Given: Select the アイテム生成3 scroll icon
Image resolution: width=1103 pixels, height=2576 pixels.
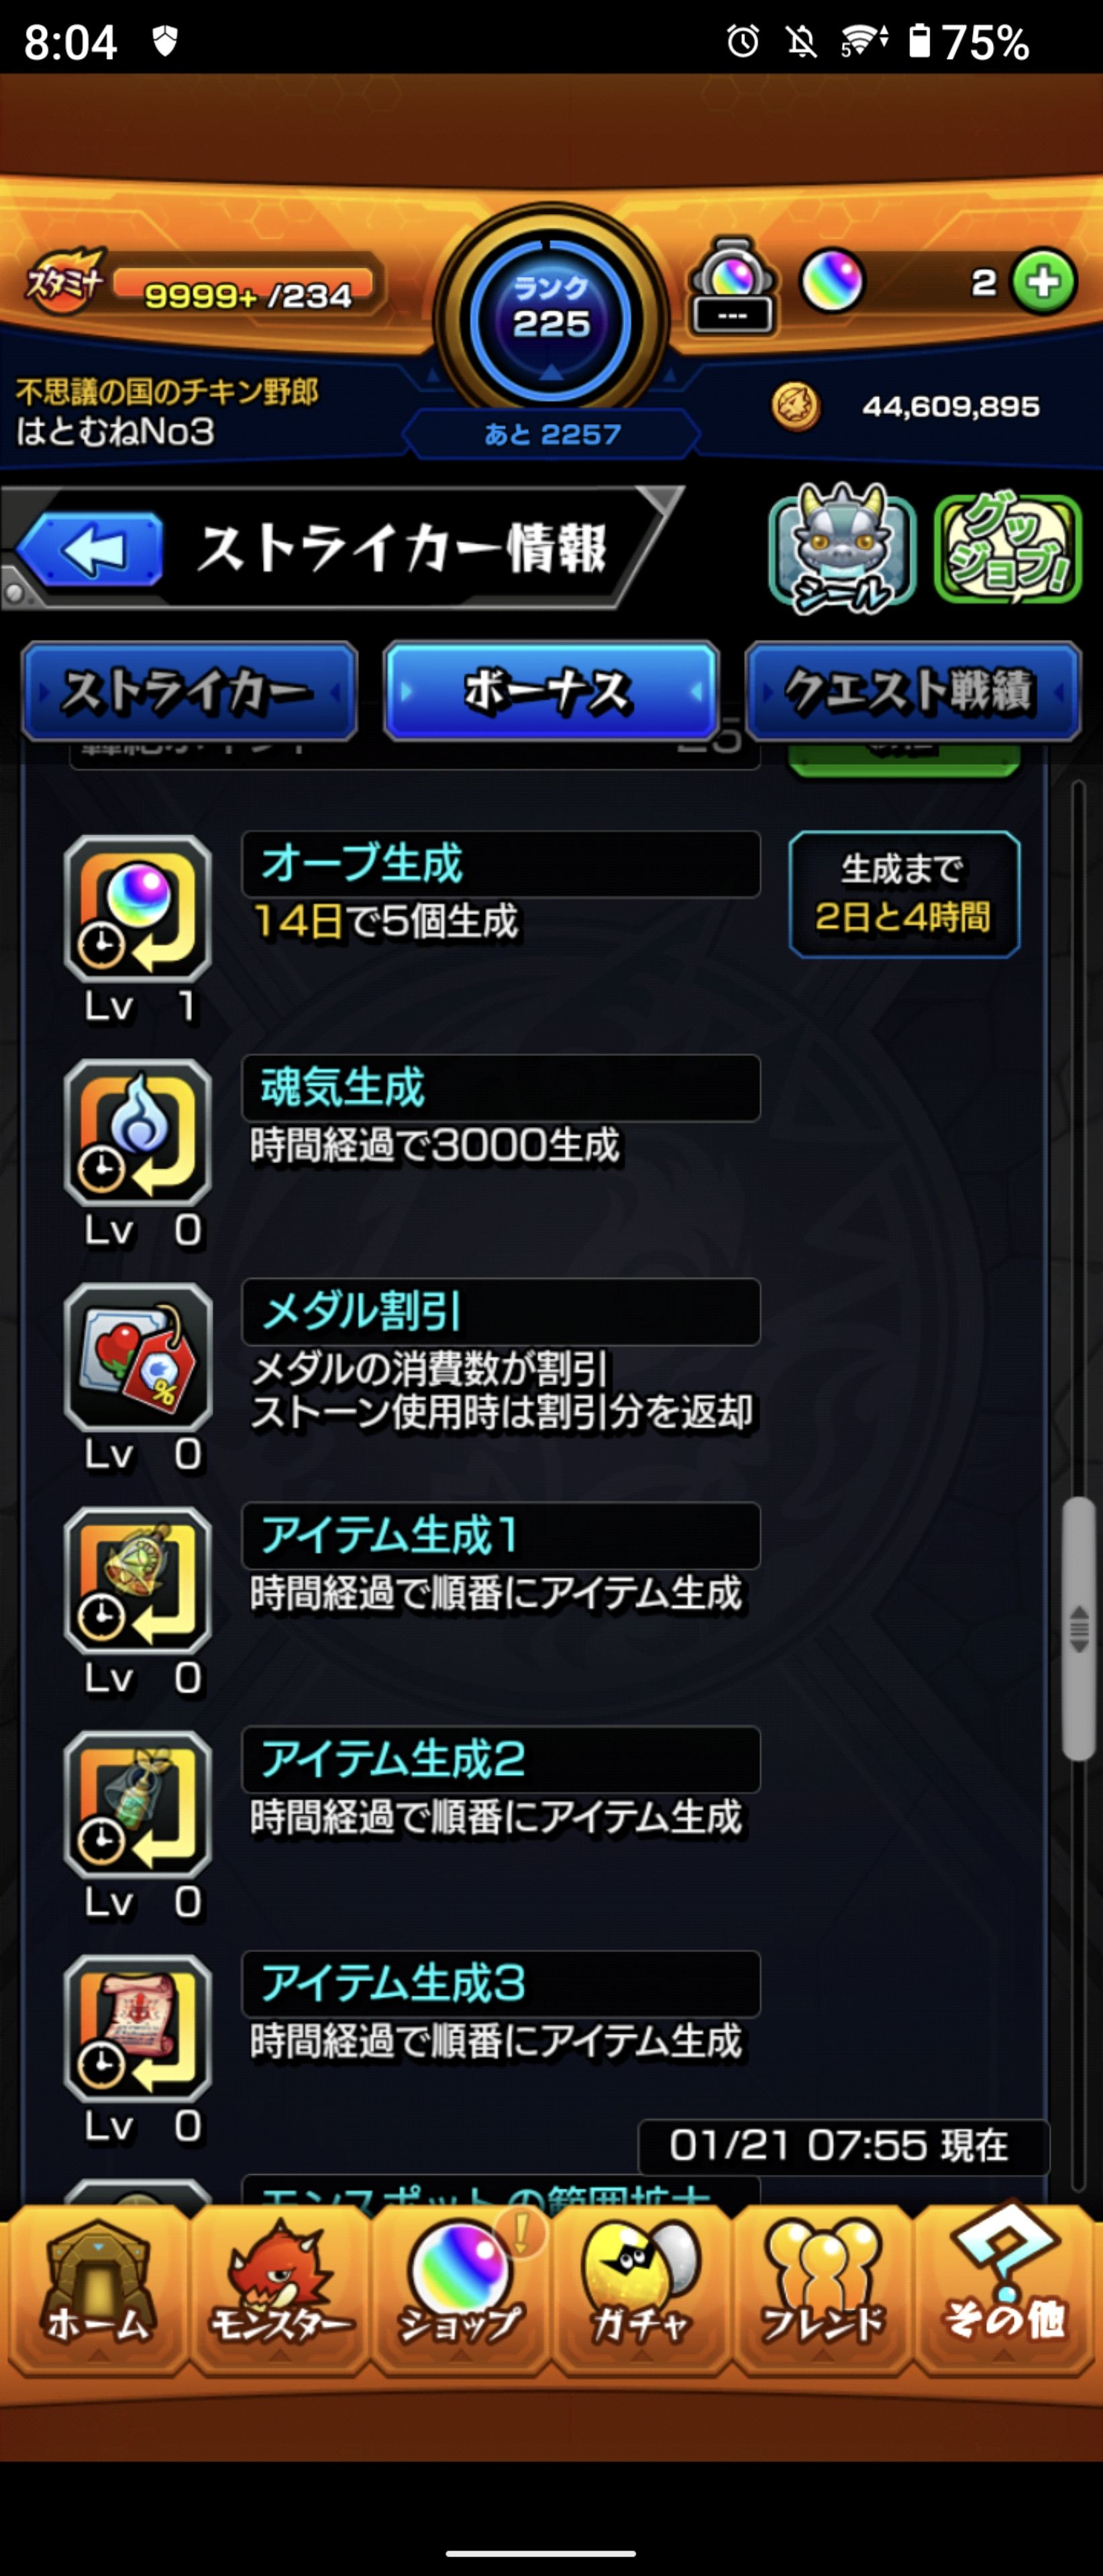Looking at the screenshot, I should click(x=138, y=2028).
